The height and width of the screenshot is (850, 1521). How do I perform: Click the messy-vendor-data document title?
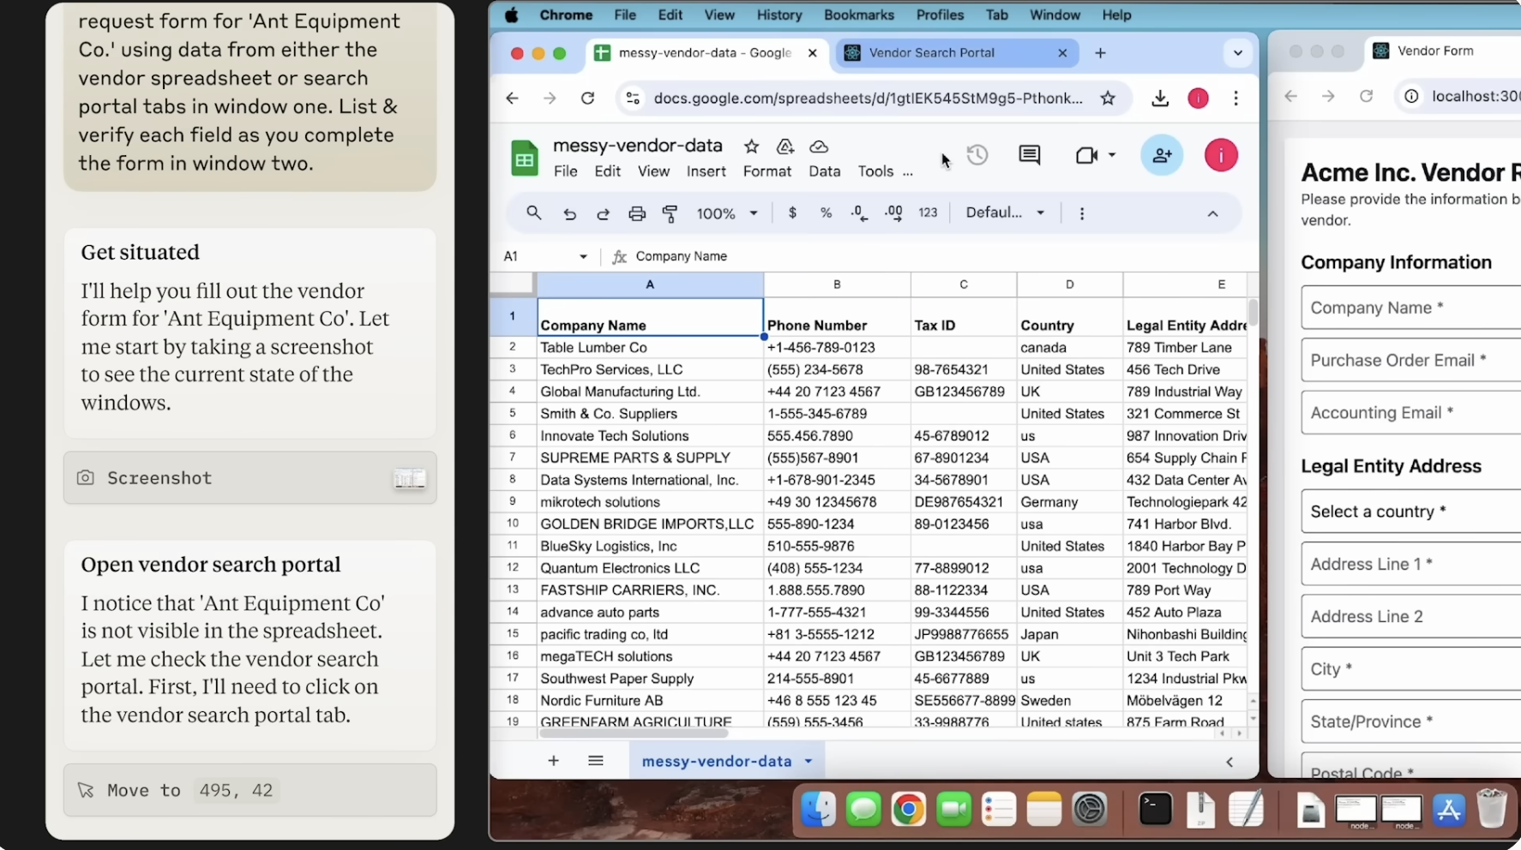pos(637,146)
